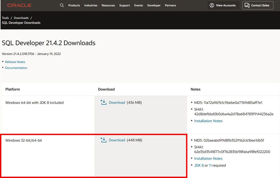Viewport: 280px width, 178px height.
Task: Click the Platform column header
Action: click(13, 89)
